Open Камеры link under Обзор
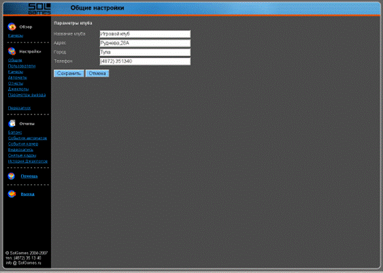This screenshot has height=273, width=383. click(16, 35)
